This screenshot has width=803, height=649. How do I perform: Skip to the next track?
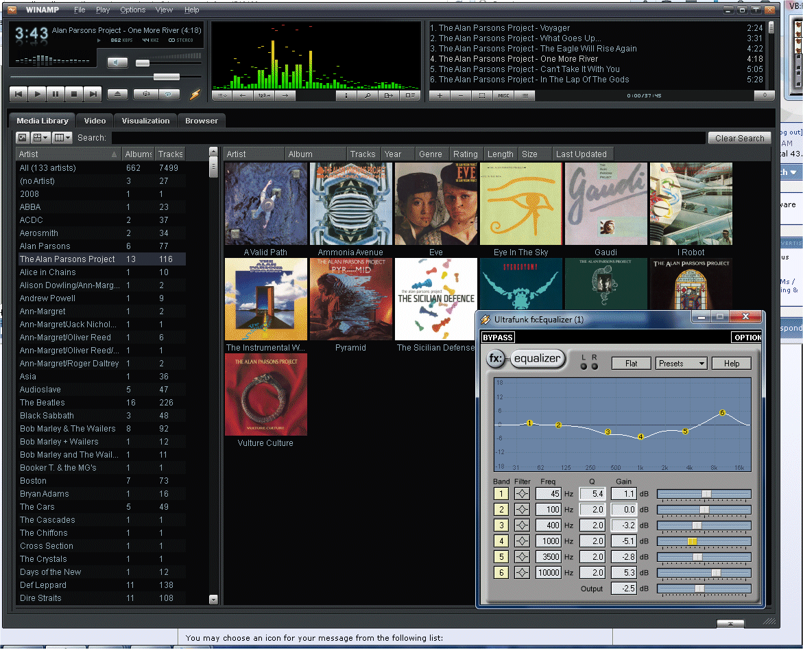(92, 94)
